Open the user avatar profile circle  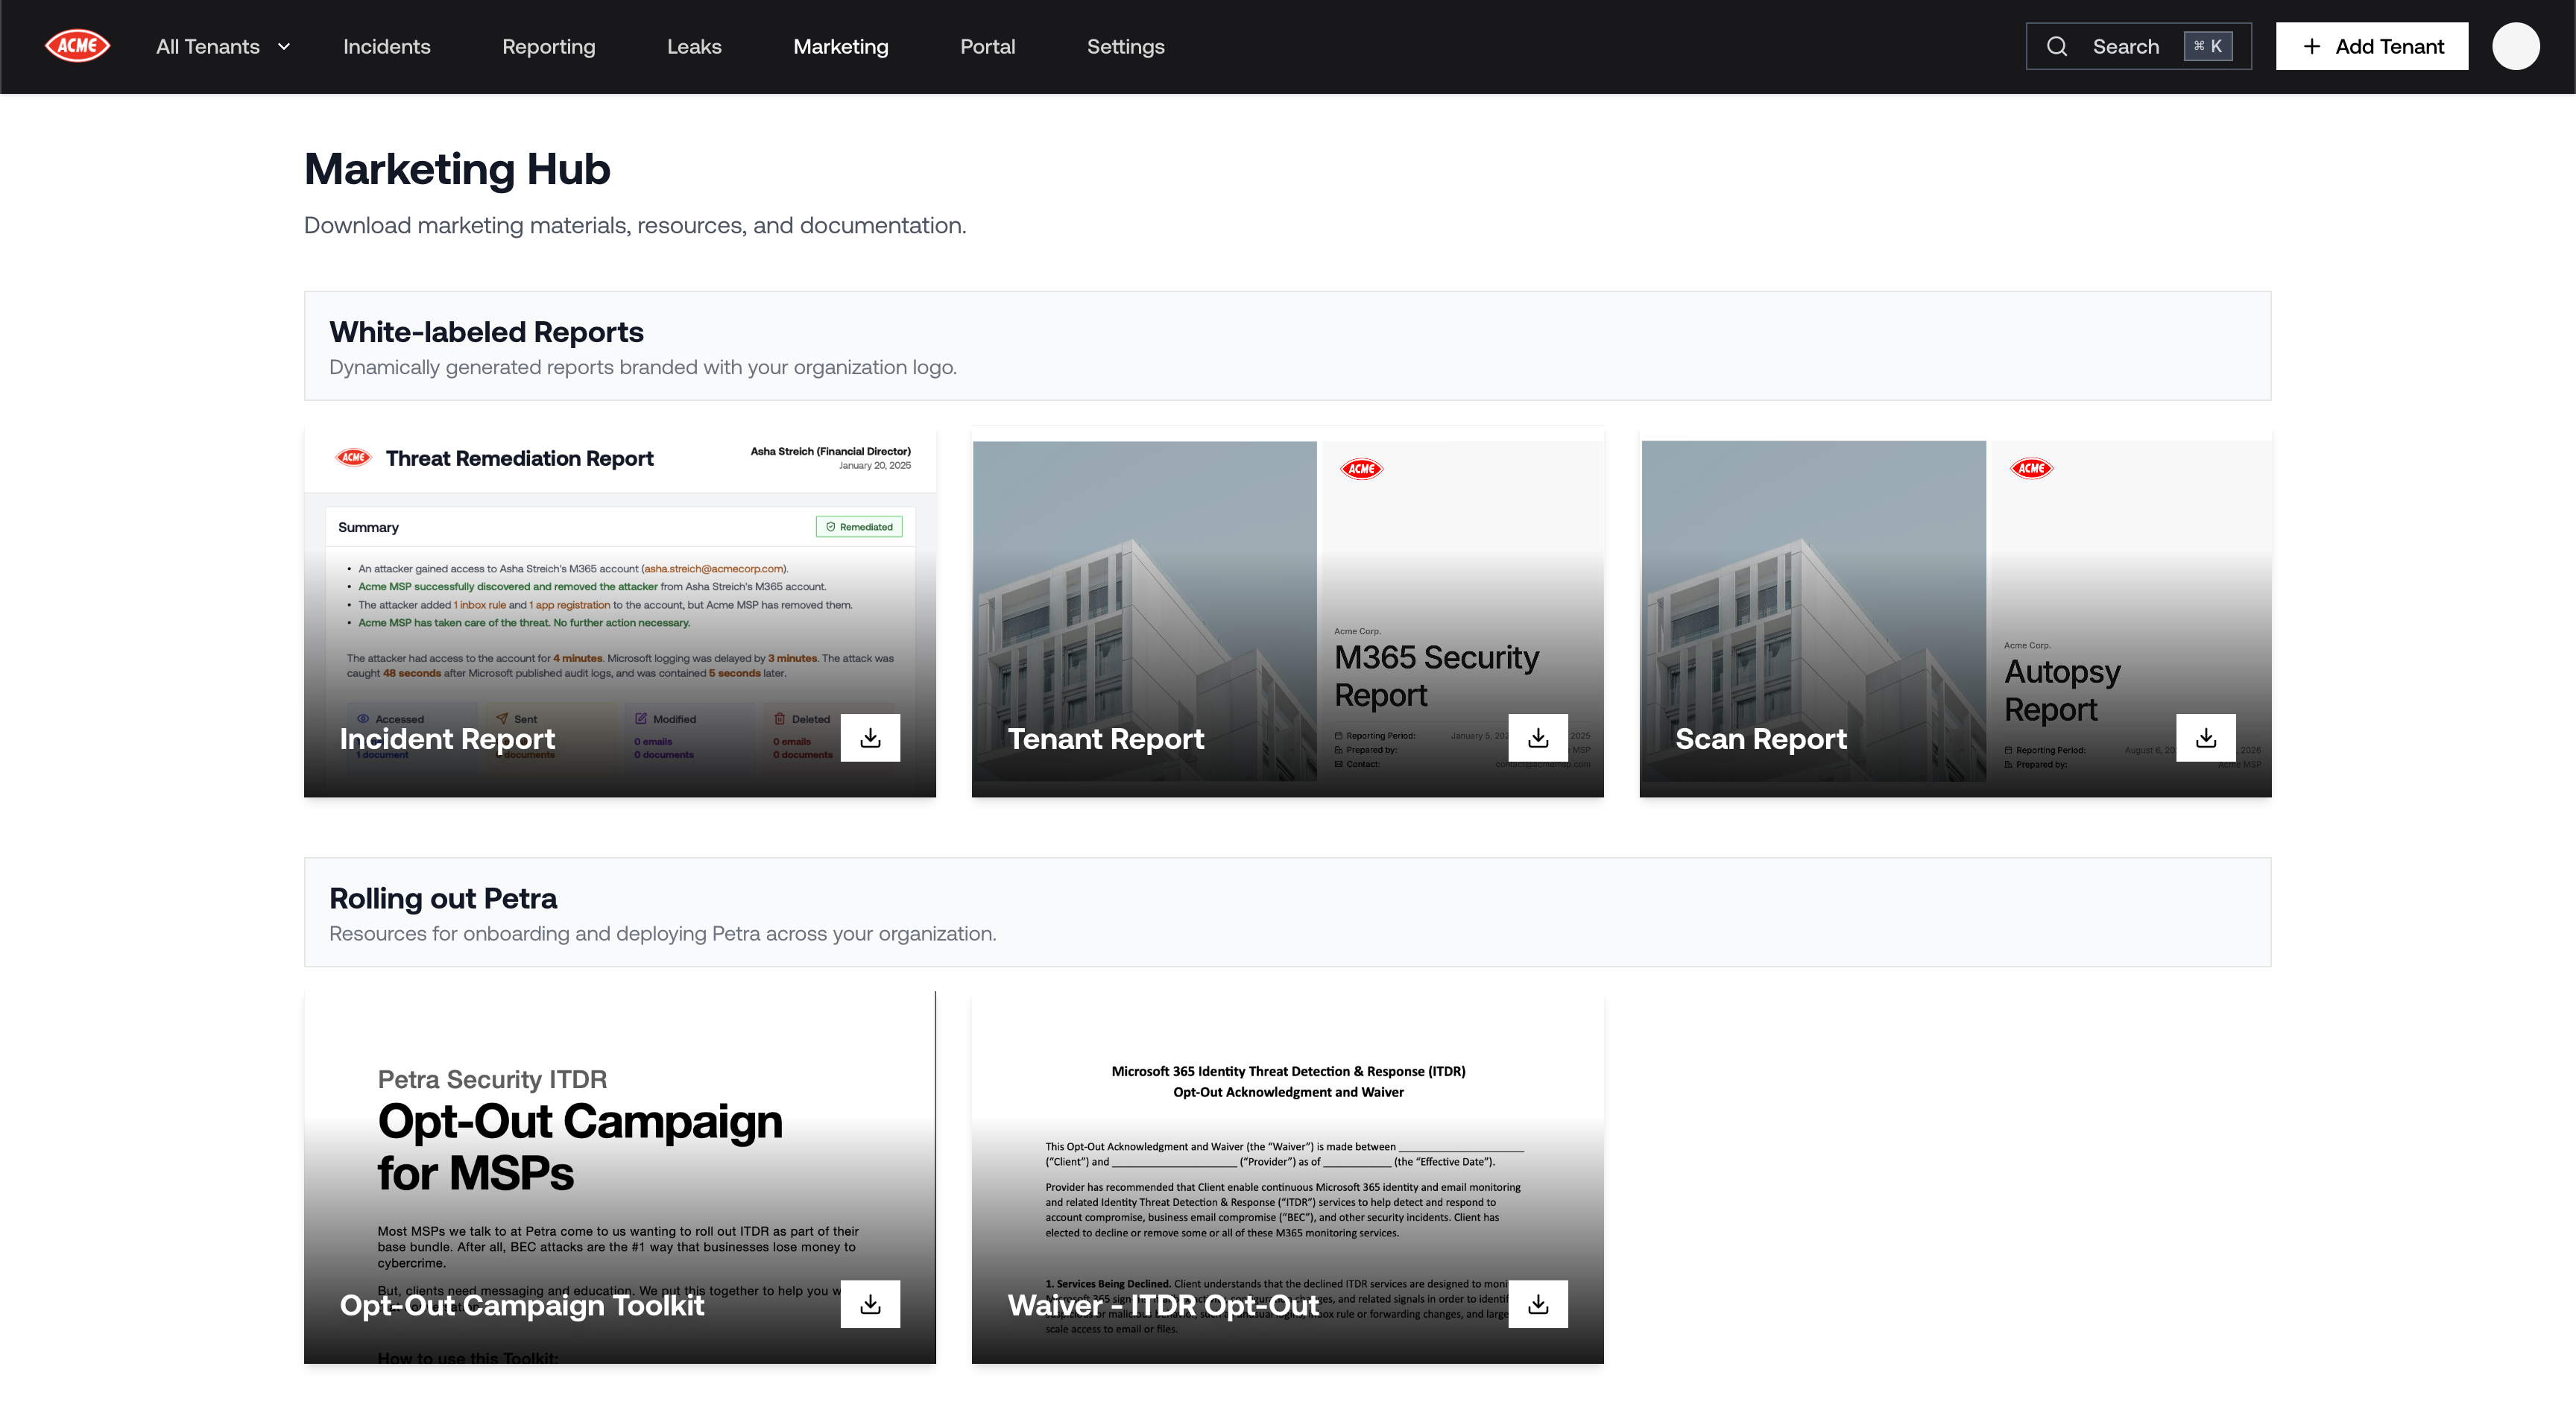click(x=2515, y=46)
